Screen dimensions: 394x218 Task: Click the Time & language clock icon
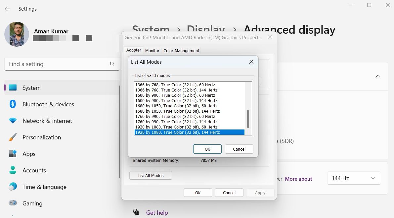(x=13, y=187)
